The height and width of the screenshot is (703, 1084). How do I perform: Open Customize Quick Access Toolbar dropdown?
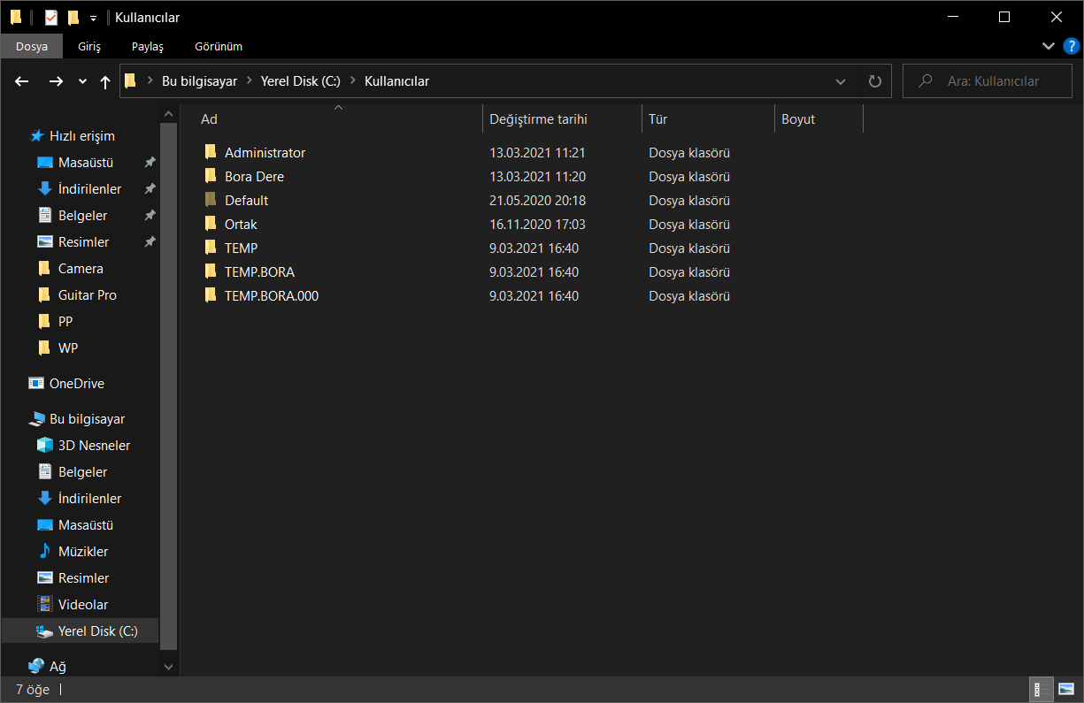[93, 18]
